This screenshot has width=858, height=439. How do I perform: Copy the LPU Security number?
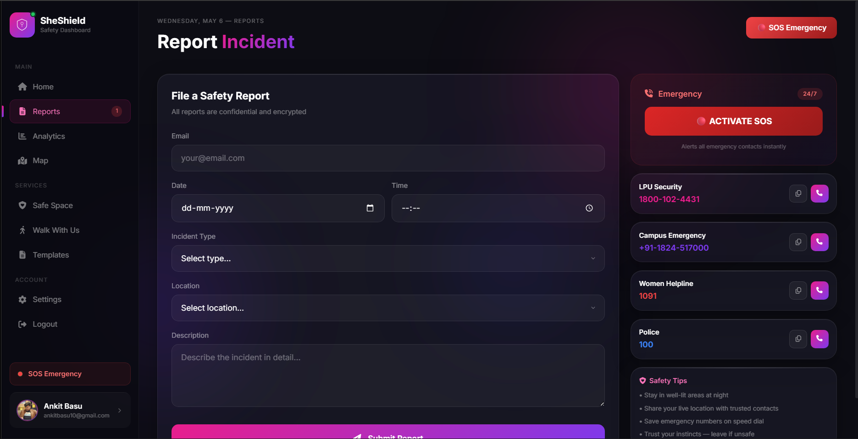798,193
